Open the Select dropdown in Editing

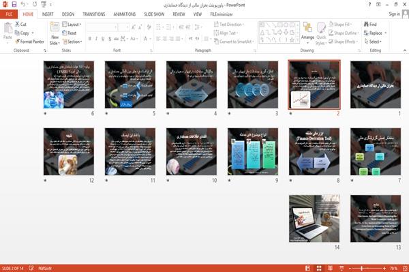pos(373,42)
